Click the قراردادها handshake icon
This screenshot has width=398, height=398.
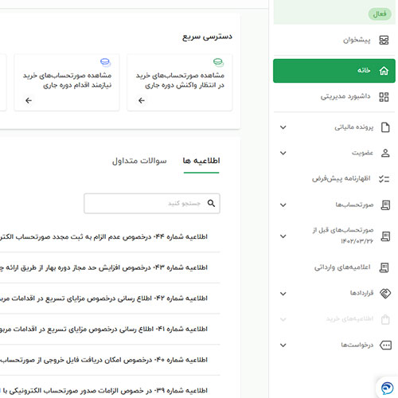point(385,294)
